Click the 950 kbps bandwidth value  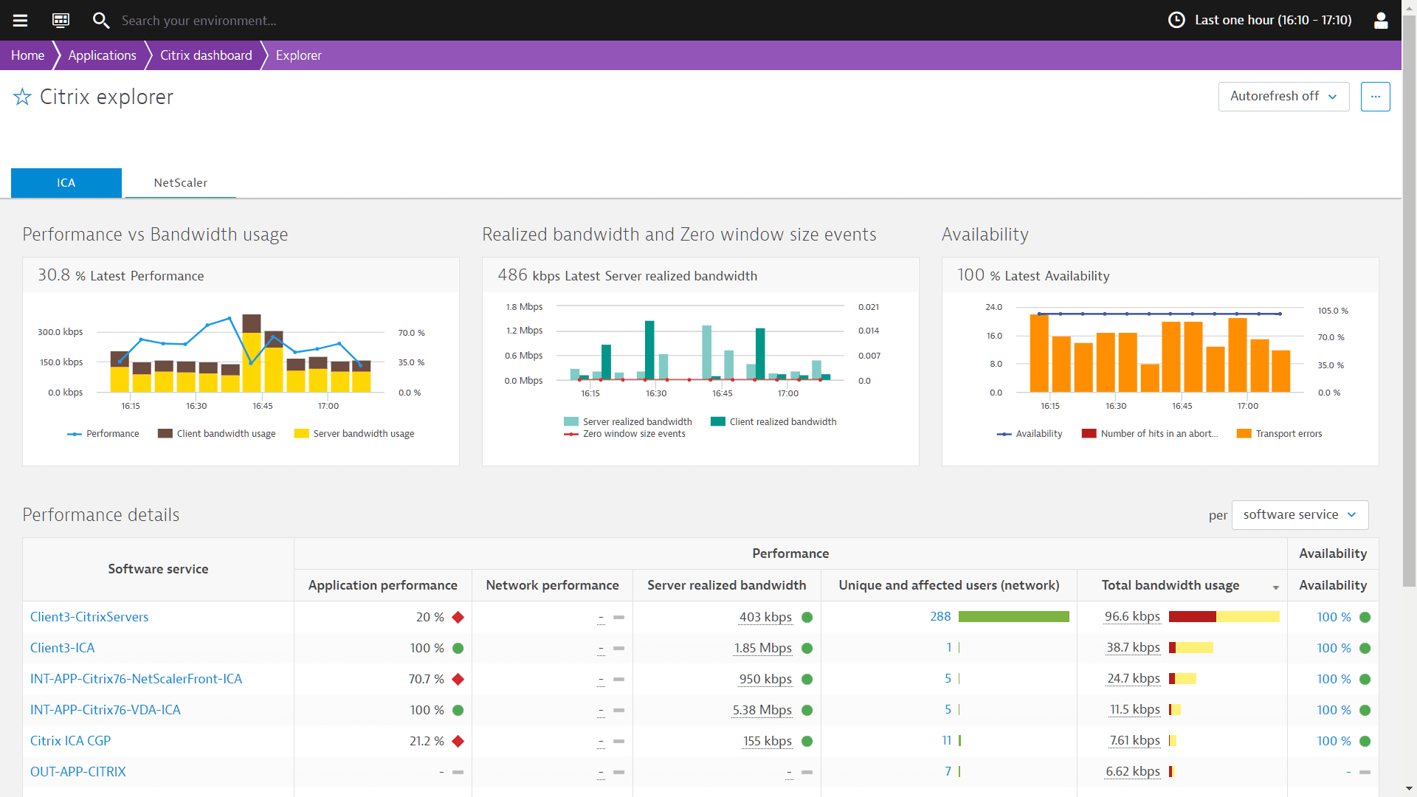click(x=765, y=679)
